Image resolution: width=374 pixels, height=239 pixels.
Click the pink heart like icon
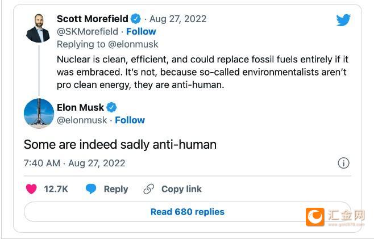[32, 189]
